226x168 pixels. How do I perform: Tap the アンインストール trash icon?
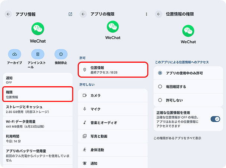[x=38, y=54]
